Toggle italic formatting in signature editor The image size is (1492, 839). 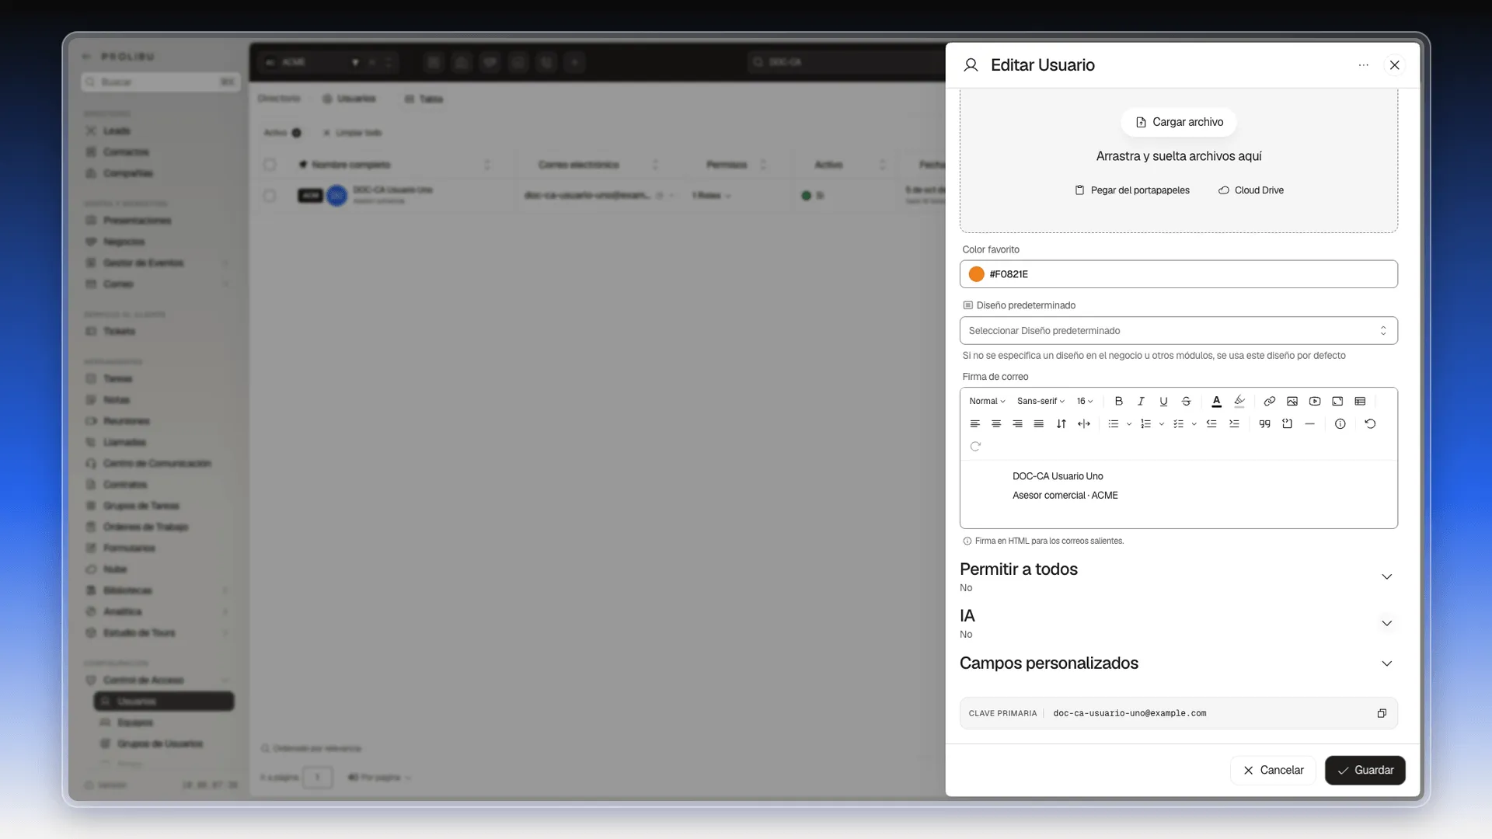tap(1141, 402)
